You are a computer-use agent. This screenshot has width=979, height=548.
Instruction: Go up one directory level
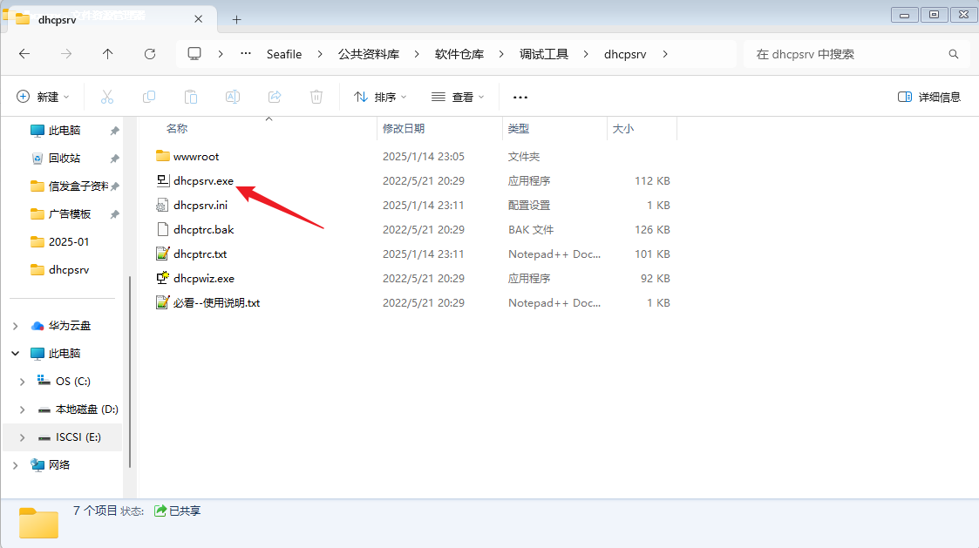pos(108,54)
